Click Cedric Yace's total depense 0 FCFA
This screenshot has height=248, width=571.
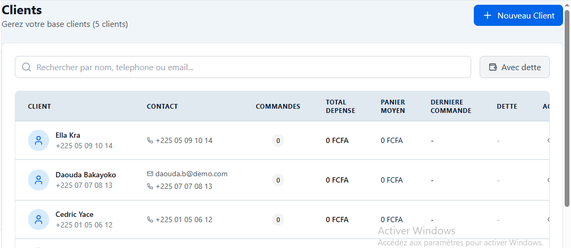click(337, 220)
